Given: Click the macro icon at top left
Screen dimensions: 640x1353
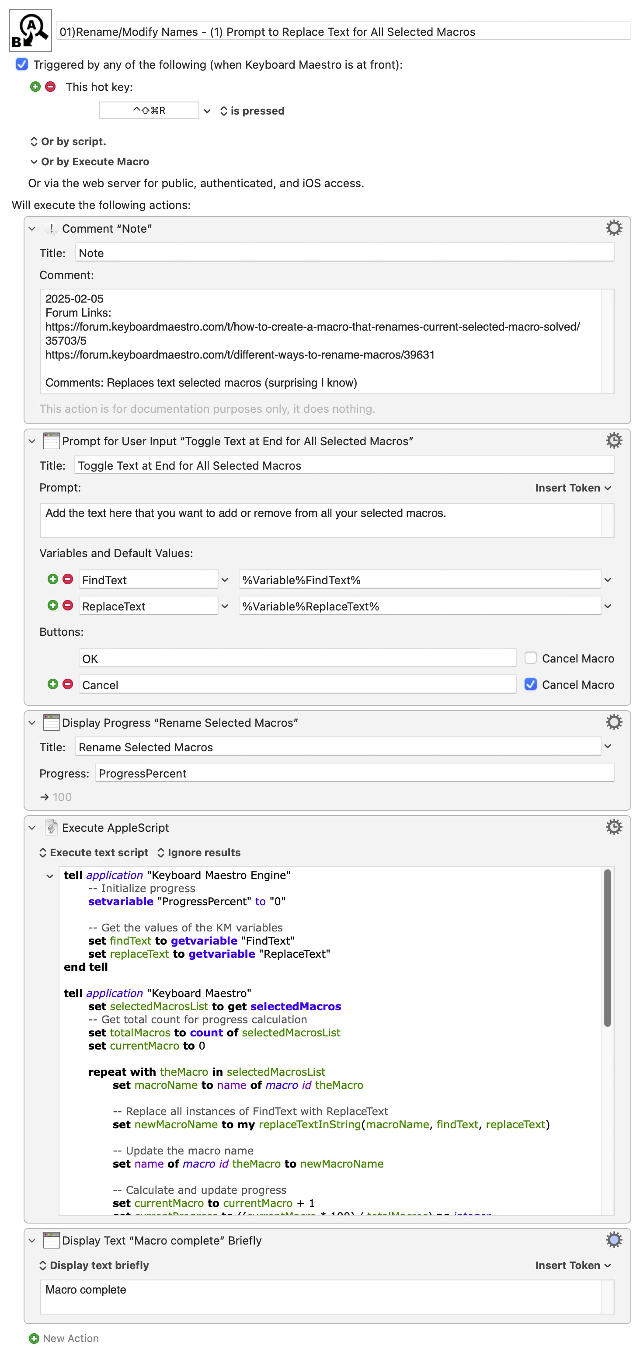Looking at the screenshot, I should 31,31.
